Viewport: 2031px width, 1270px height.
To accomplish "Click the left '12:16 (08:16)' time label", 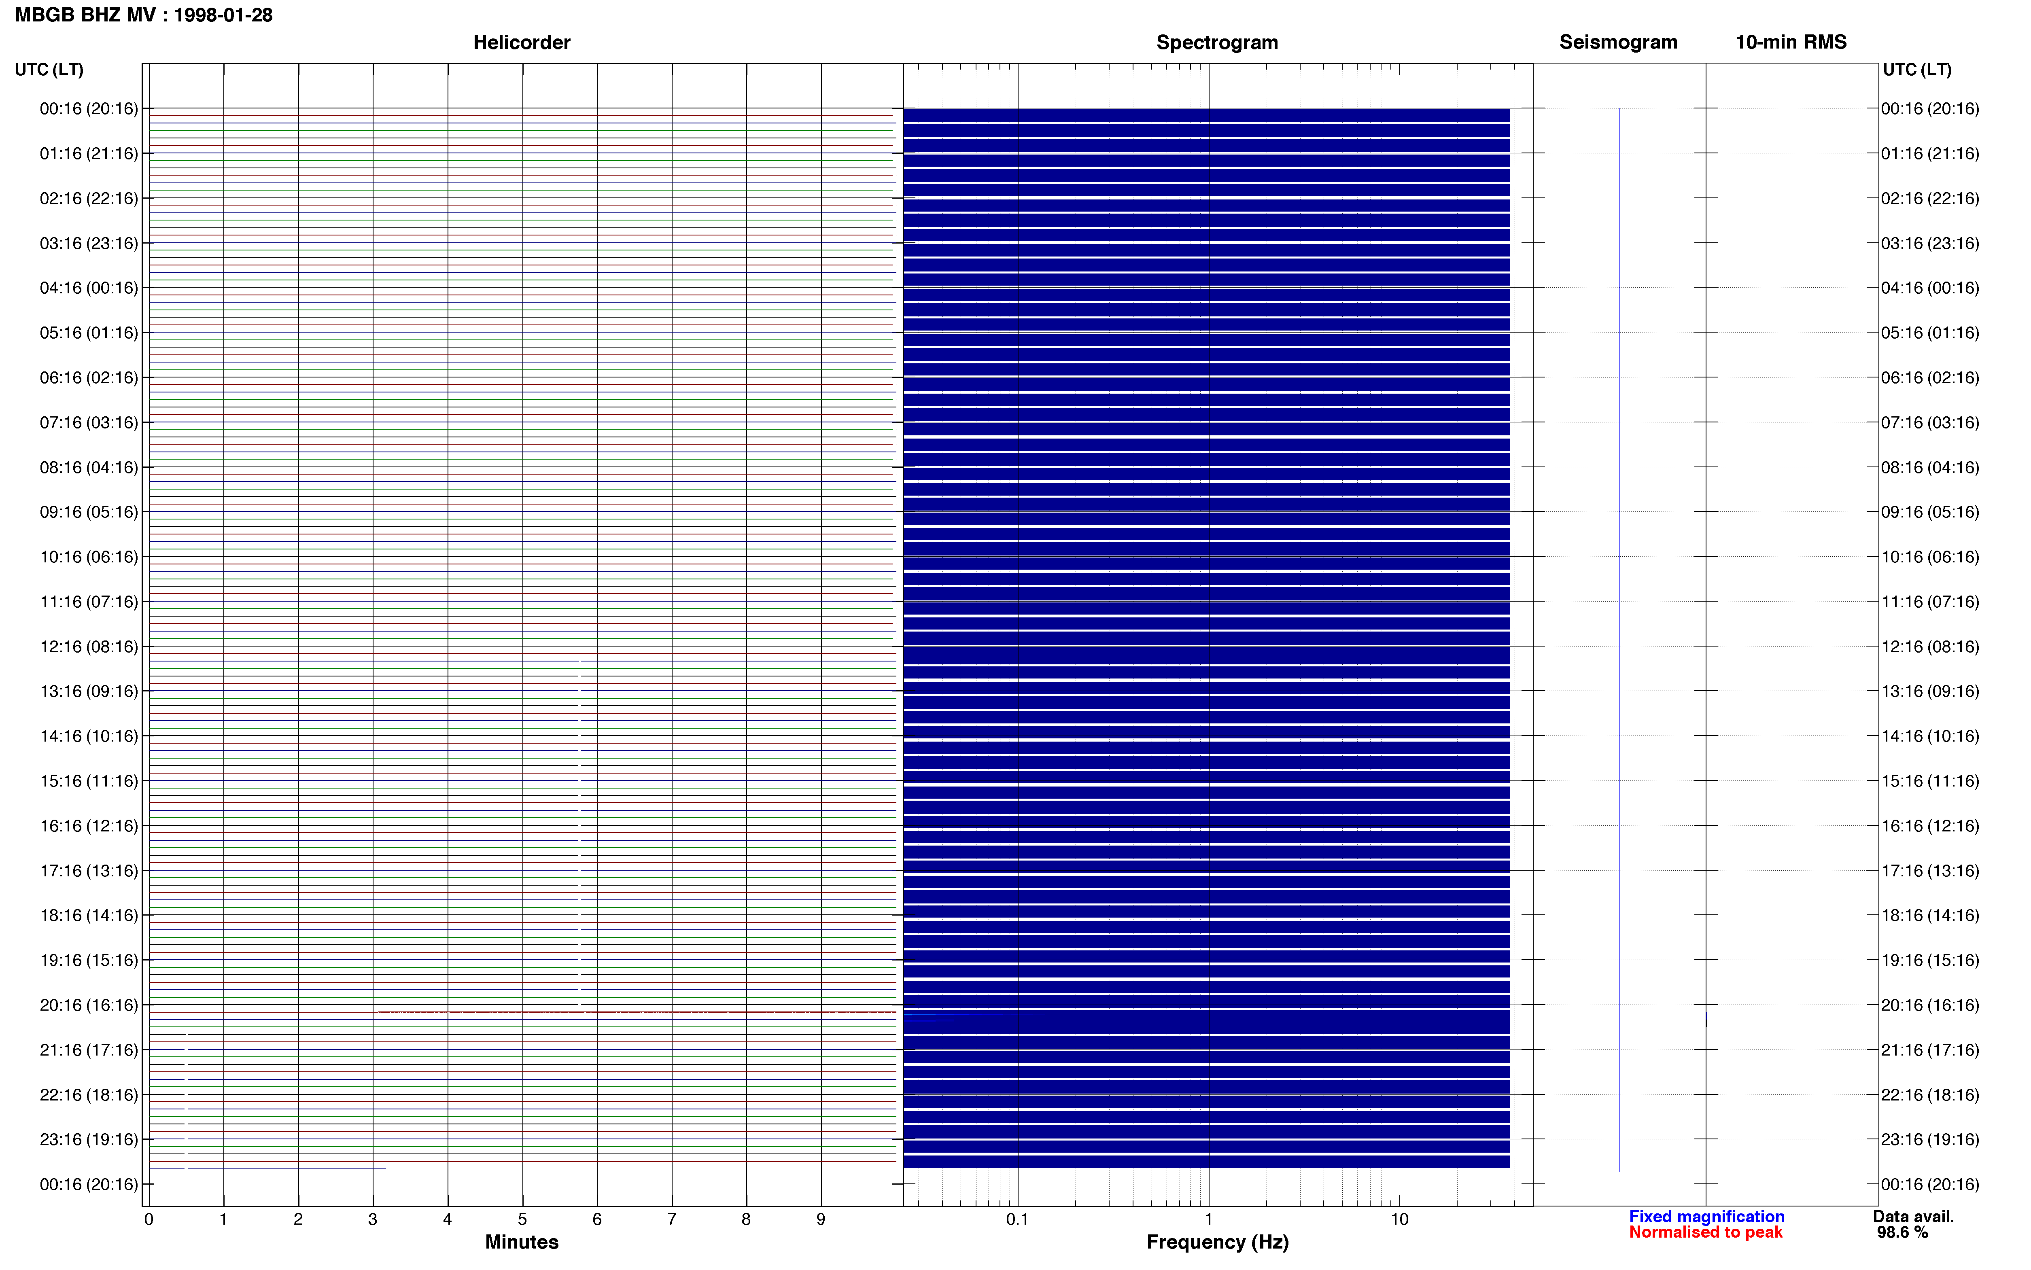I will tap(89, 647).
